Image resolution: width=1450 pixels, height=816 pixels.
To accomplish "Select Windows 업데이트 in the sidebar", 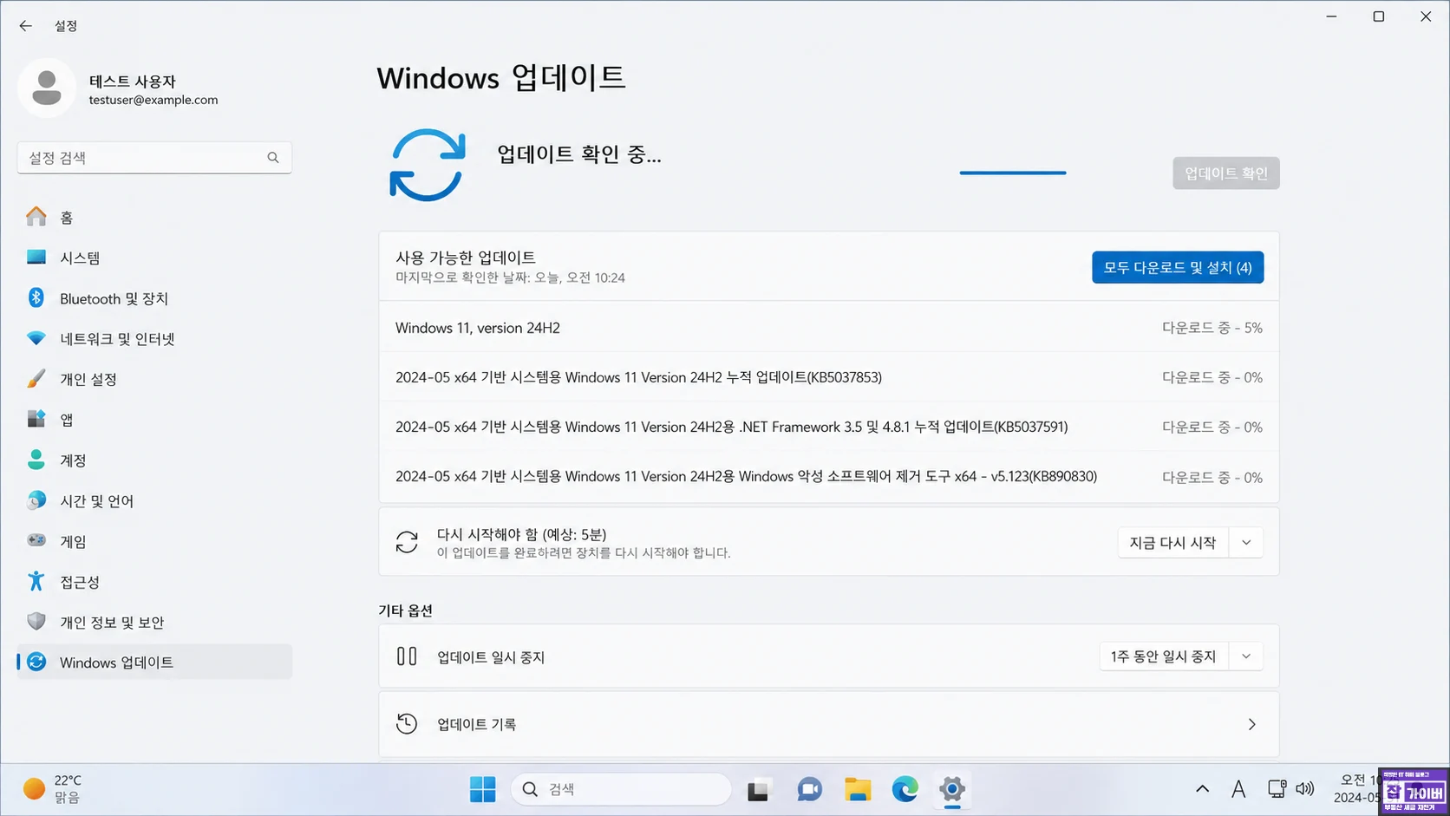I will (x=154, y=663).
